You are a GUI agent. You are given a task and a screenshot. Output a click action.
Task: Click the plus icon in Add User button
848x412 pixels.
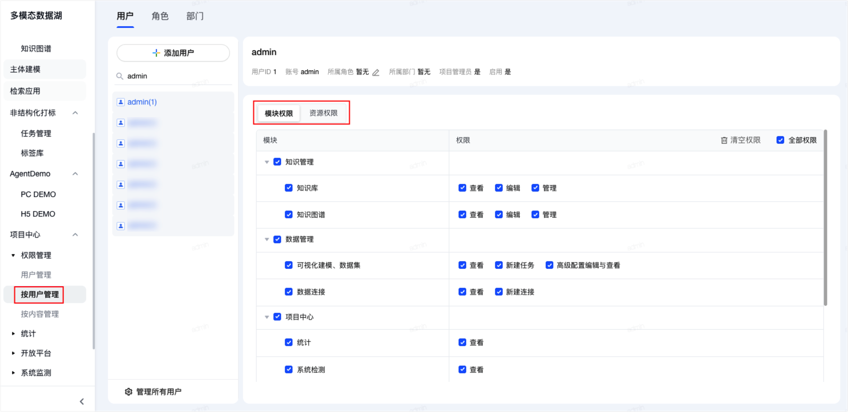(156, 53)
